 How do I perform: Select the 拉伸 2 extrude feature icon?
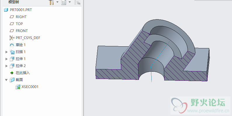(12, 66)
